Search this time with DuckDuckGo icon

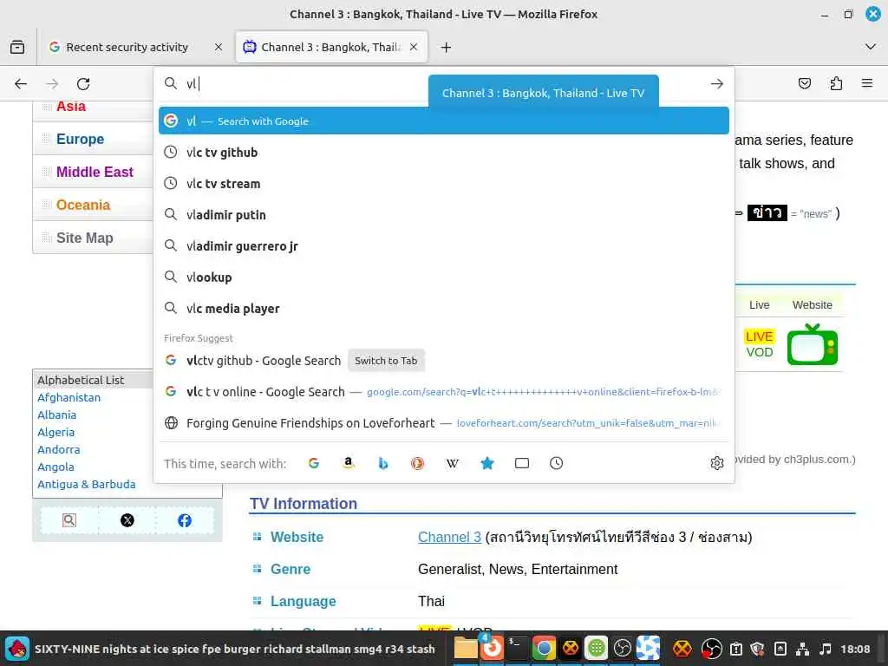tap(417, 463)
